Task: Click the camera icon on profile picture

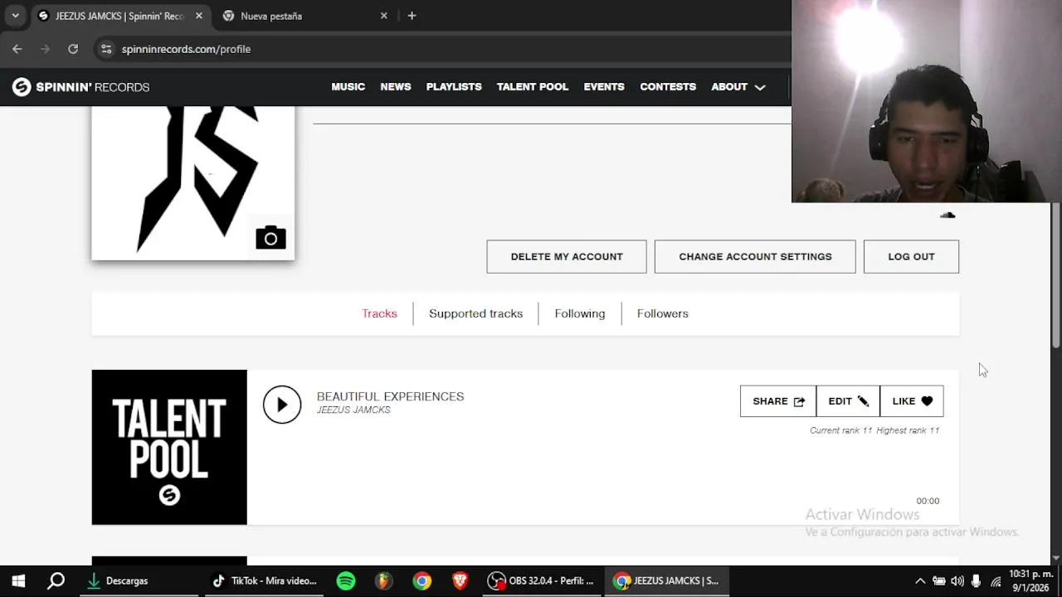Action: [270, 238]
